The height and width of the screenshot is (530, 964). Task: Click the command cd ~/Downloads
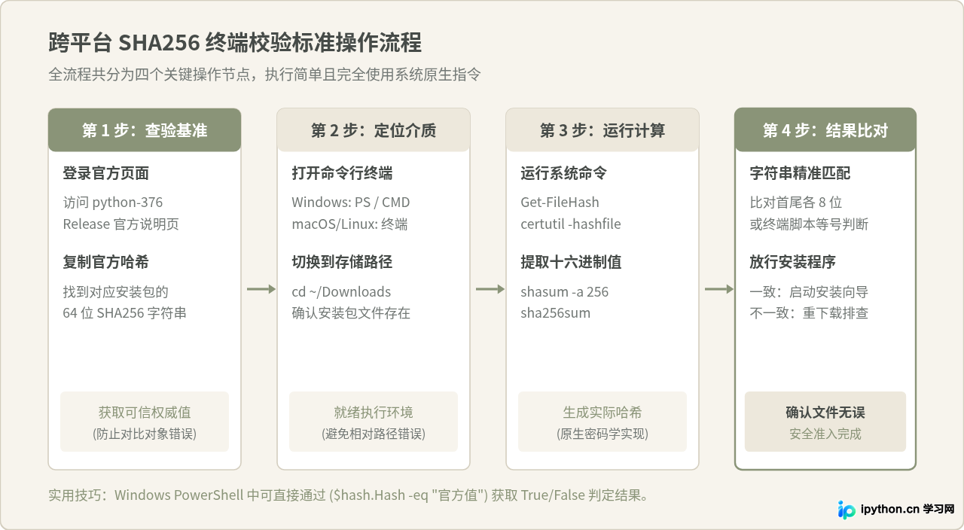click(x=342, y=291)
